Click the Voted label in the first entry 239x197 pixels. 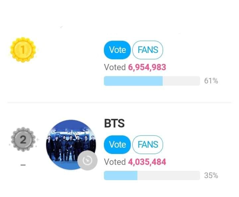(115, 67)
